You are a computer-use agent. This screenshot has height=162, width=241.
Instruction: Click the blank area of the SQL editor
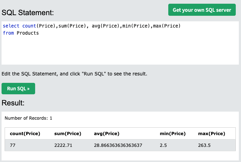[x=120, y=51]
